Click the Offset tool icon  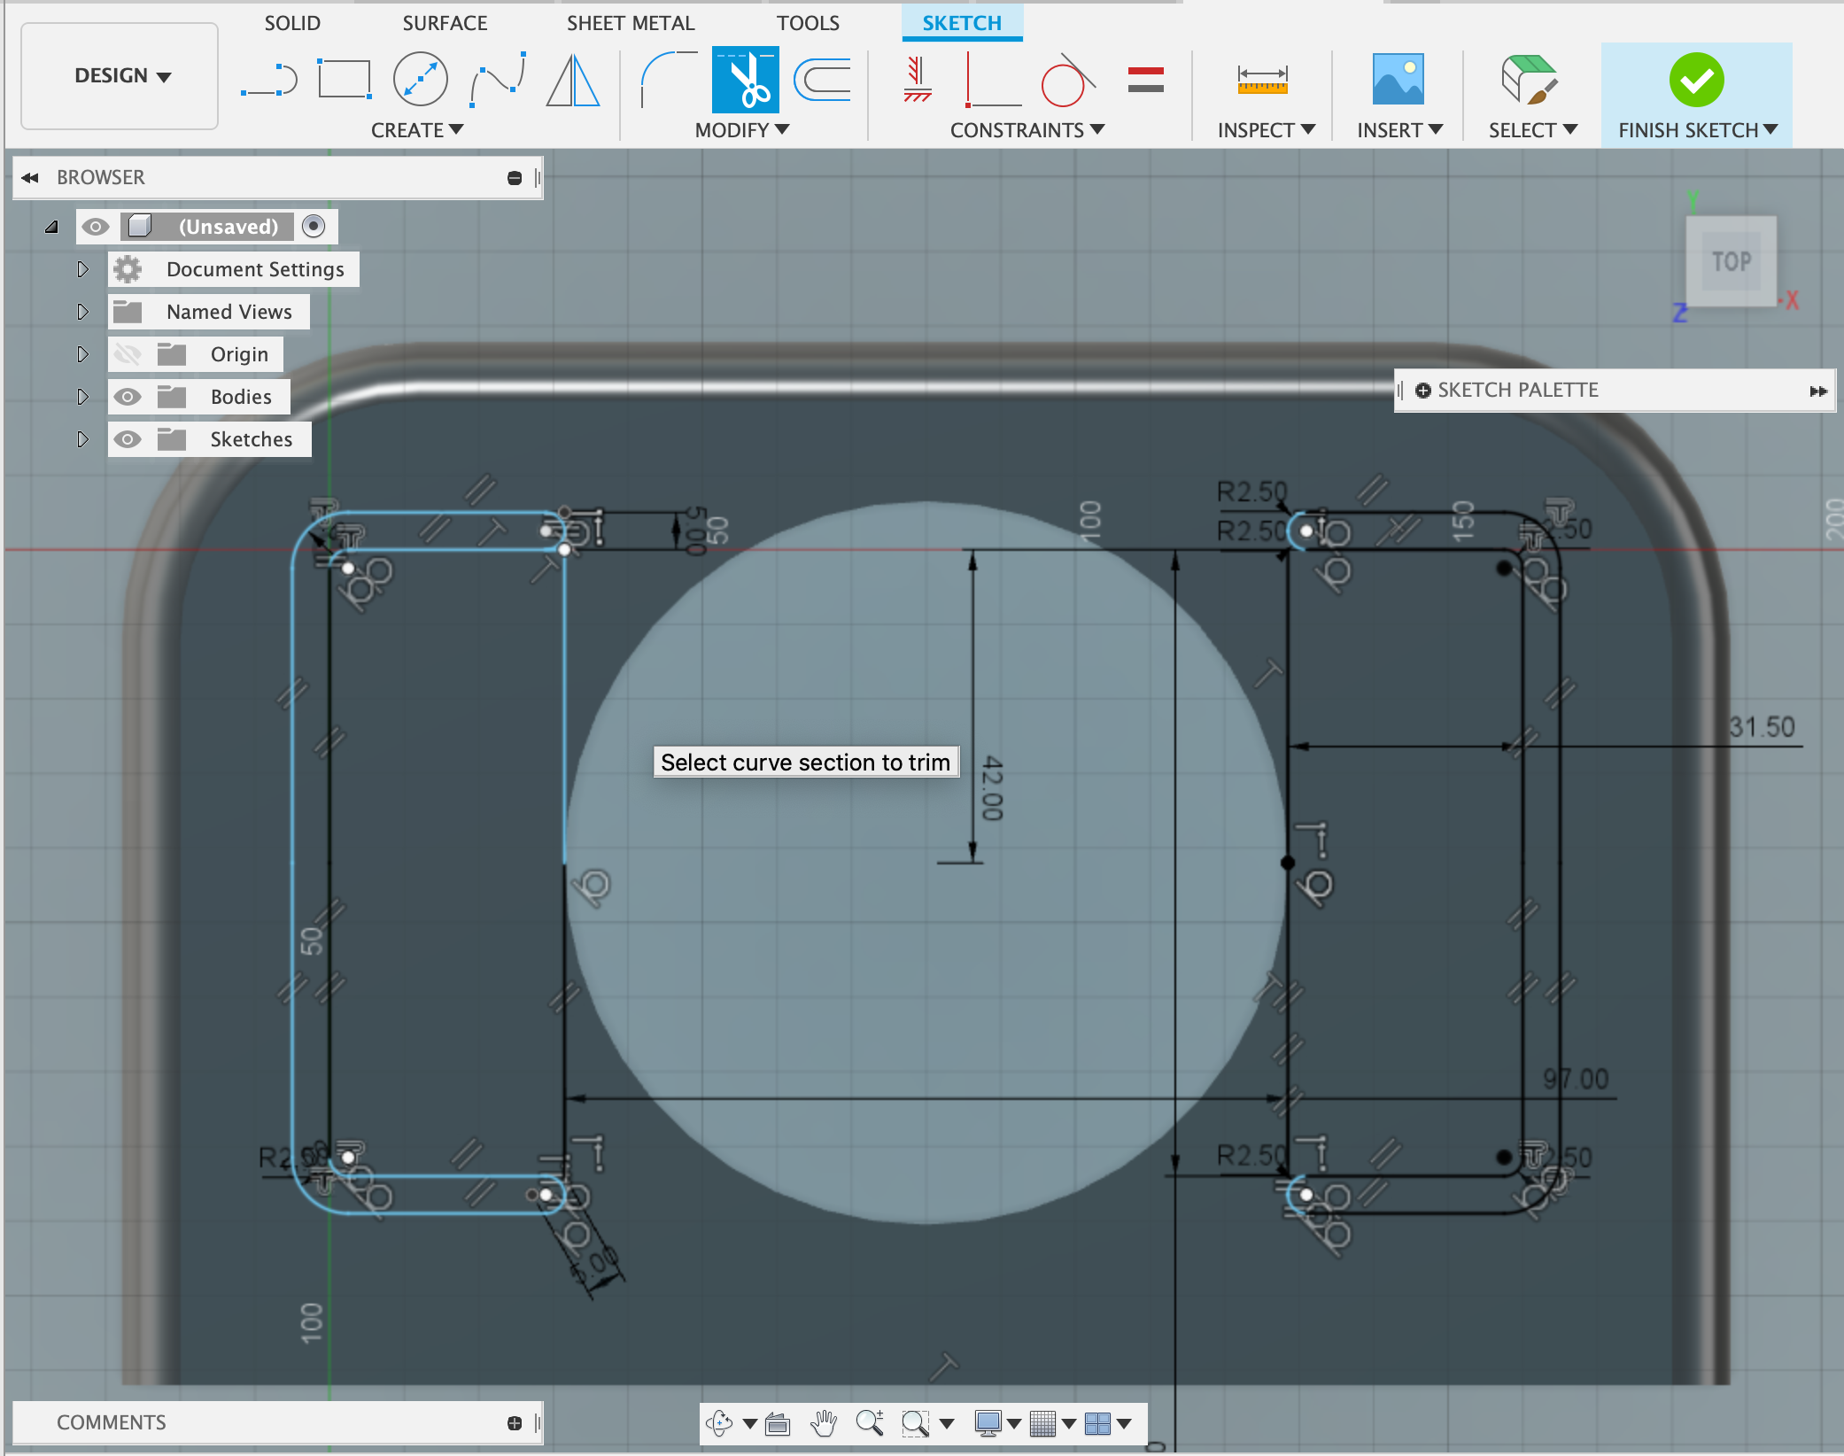[x=822, y=80]
